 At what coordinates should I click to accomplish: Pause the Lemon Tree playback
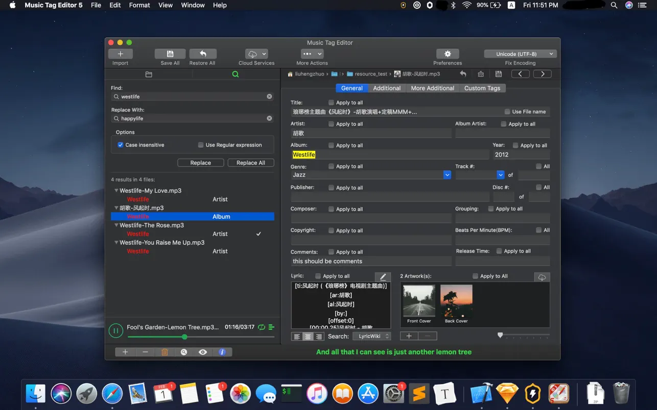(116, 330)
